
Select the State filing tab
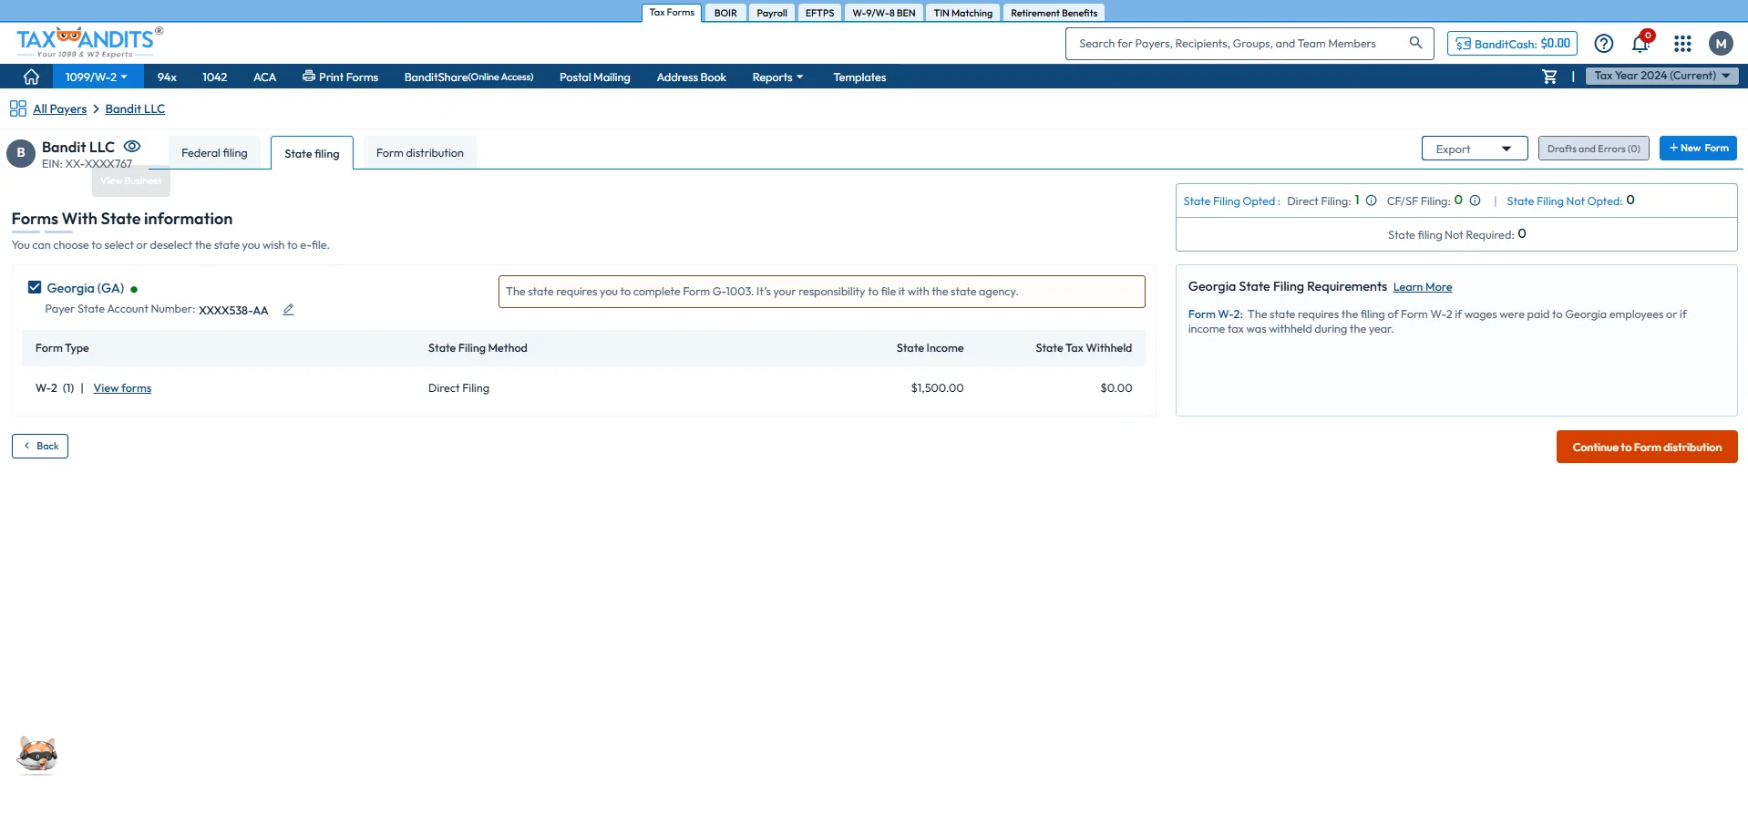pos(312,153)
